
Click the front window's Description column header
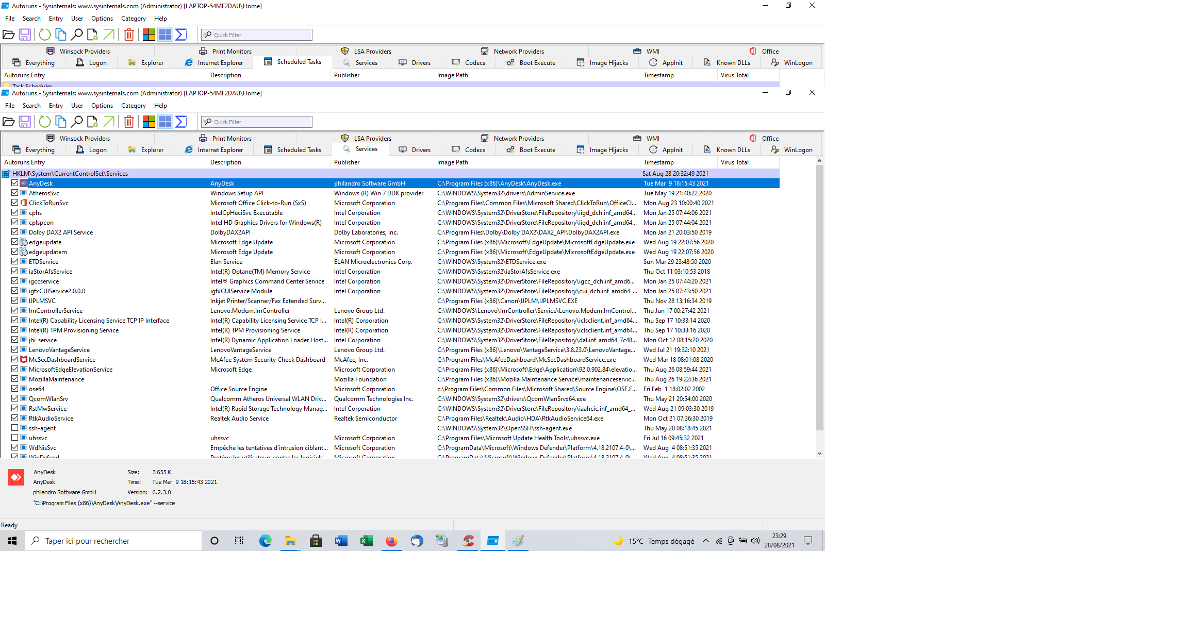[x=269, y=162]
